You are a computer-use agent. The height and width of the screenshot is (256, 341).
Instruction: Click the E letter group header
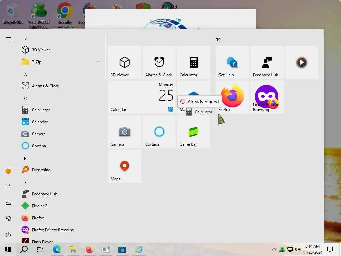25,158
